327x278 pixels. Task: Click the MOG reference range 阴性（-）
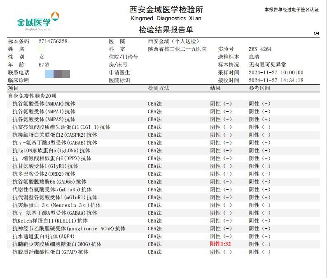[x=259, y=244]
